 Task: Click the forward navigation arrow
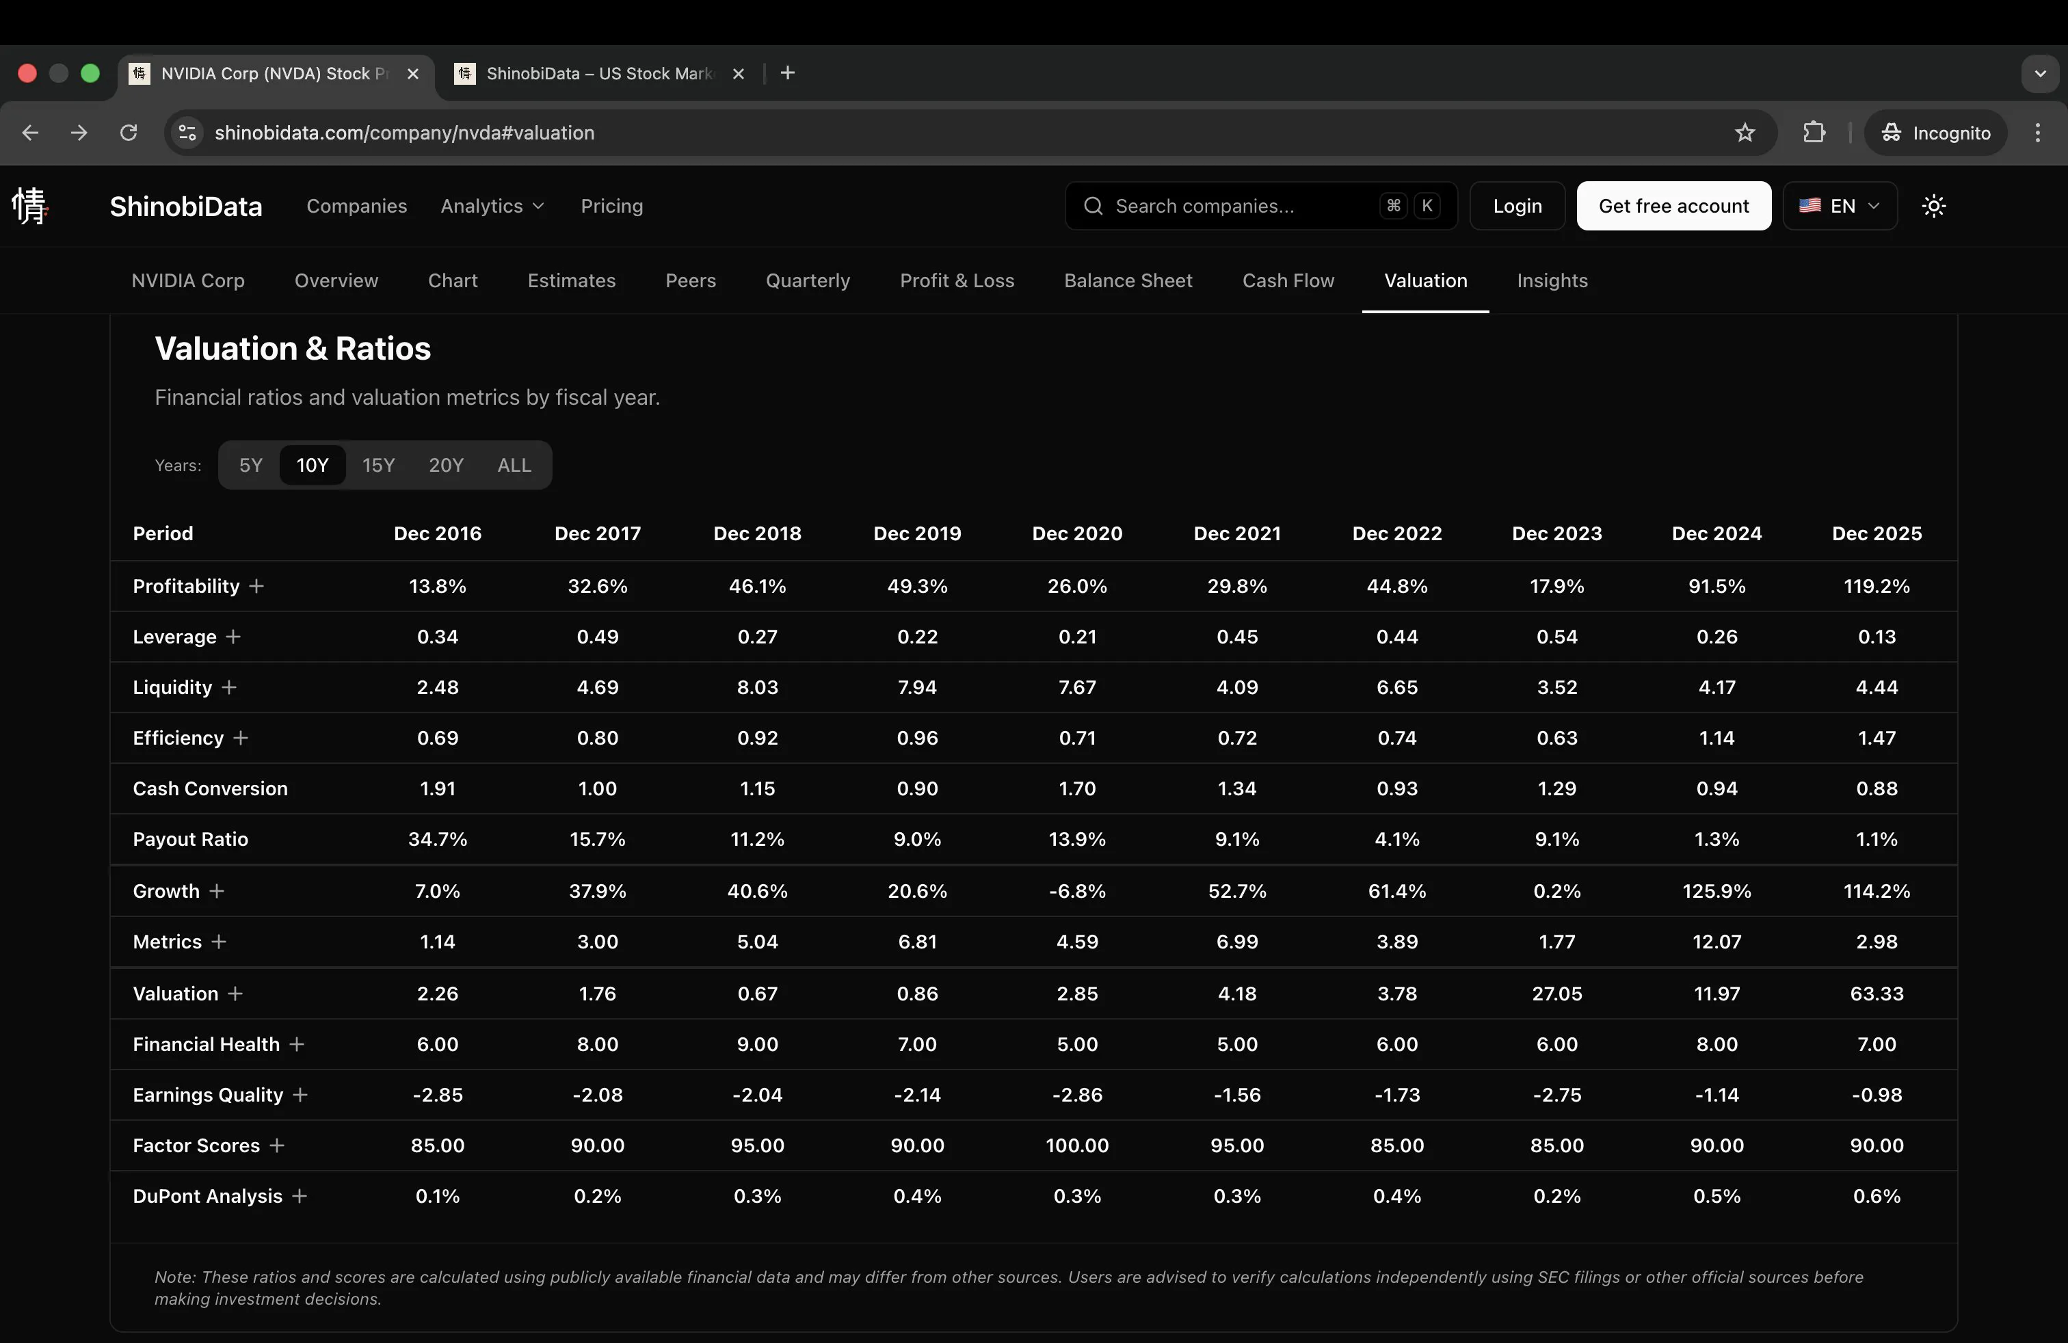[x=79, y=132]
